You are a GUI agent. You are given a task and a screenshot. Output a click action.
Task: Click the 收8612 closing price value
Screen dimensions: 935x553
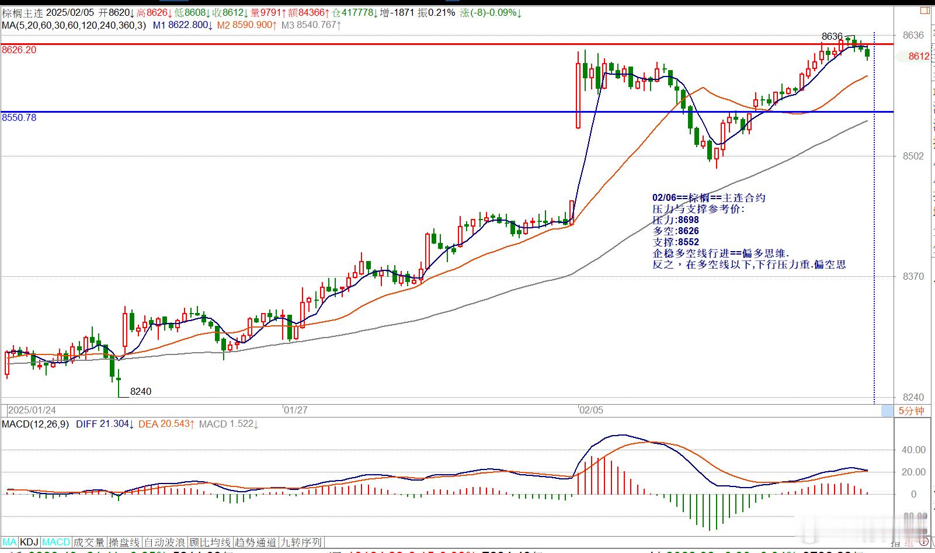pos(230,12)
